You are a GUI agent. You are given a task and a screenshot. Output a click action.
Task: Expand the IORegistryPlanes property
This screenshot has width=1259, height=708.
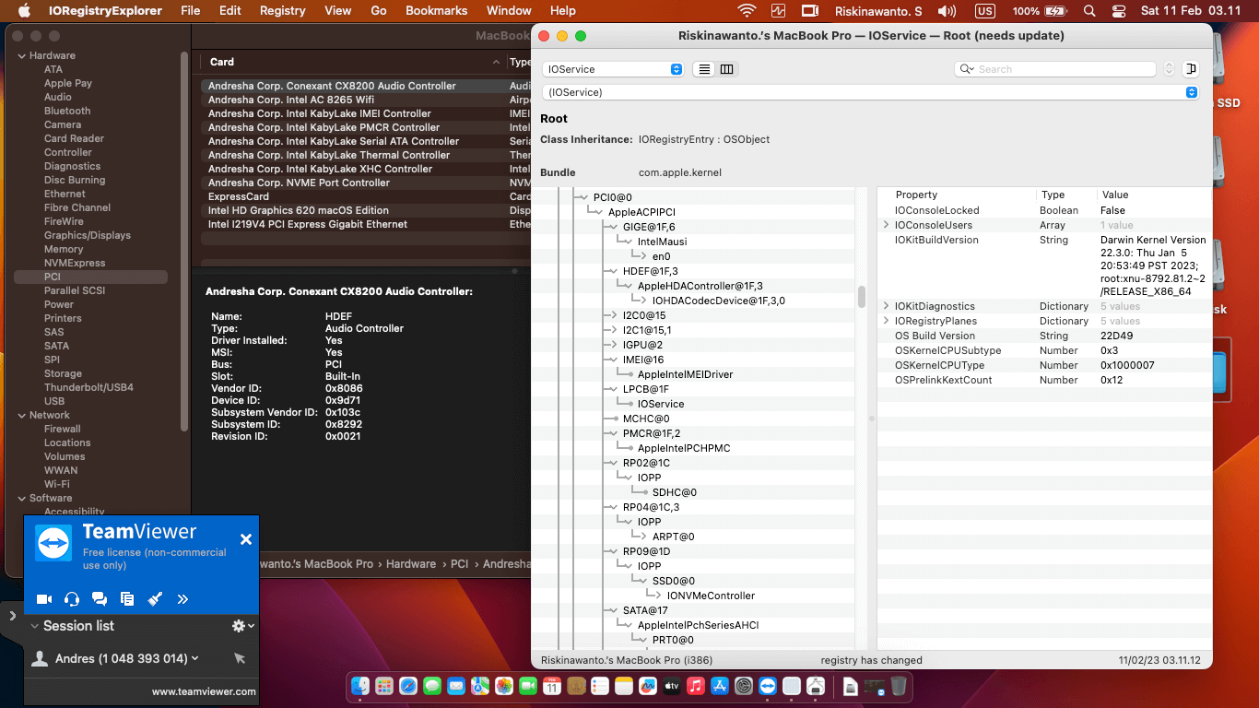(887, 321)
